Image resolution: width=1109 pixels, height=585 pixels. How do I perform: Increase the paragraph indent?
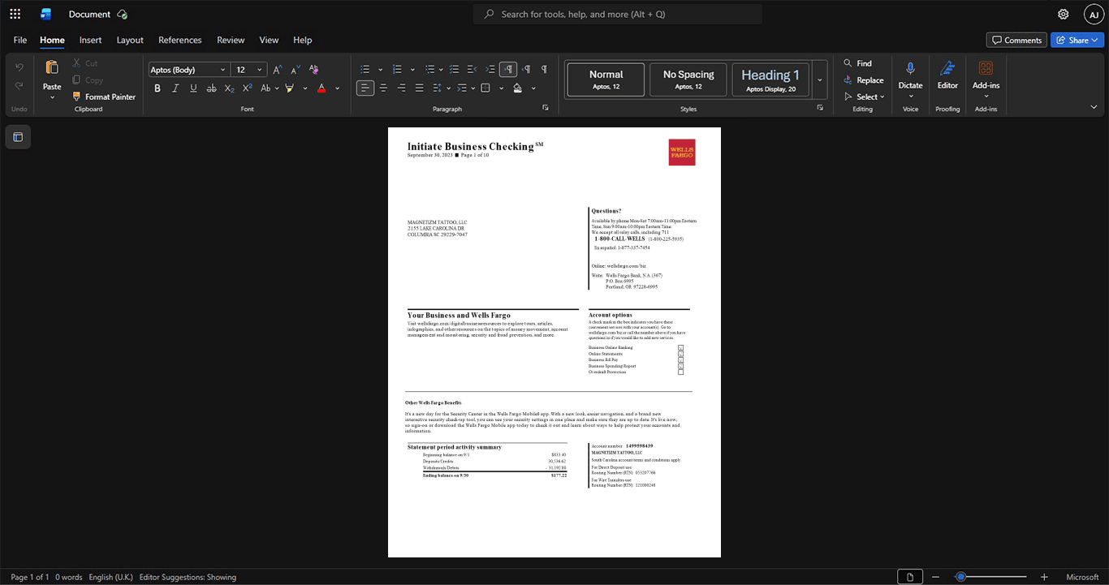tap(490, 70)
